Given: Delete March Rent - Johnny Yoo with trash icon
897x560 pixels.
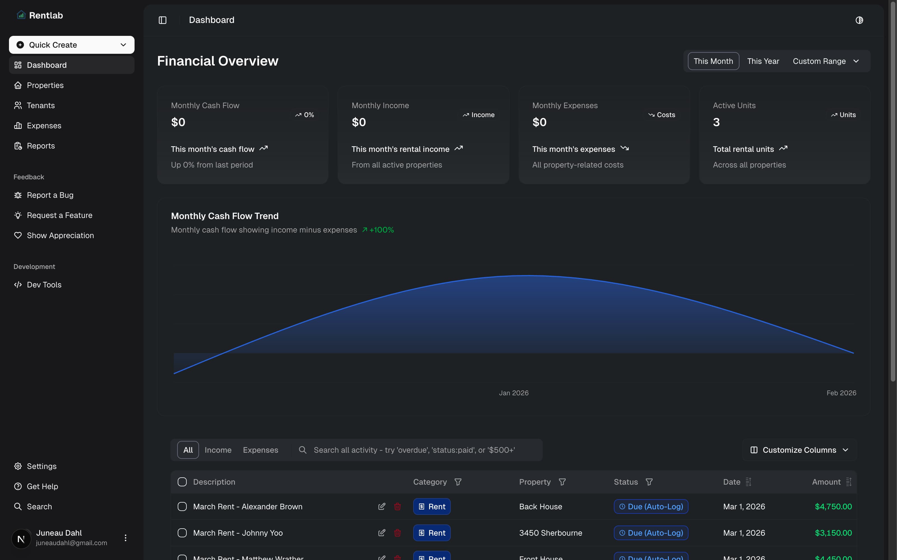Looking at the screenshot, I should [x=398, y=533].
